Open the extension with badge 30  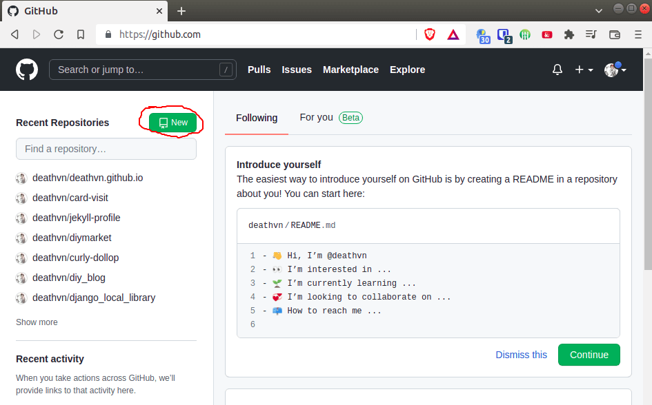483,36
